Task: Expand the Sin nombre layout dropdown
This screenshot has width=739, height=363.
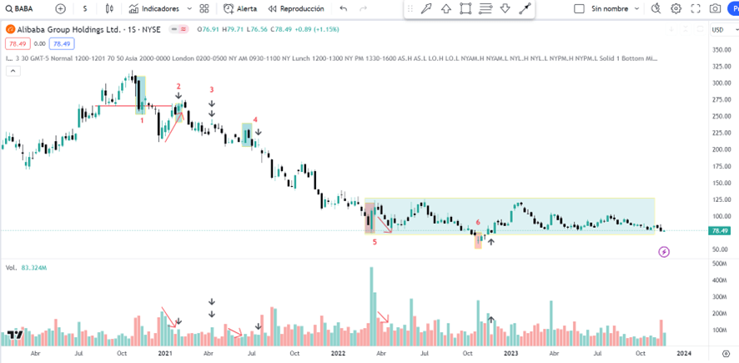Action: point(637,8)
